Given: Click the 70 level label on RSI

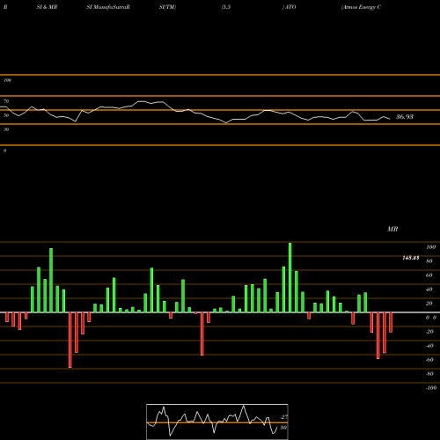Looking at the screenshot, I should [6, 101].
